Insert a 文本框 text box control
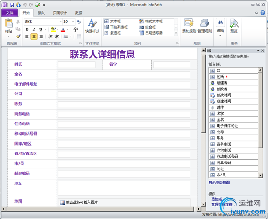 (113, 21)
